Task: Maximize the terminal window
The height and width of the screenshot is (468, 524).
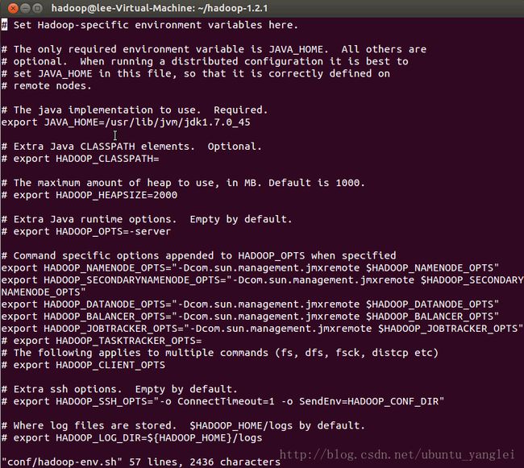Action: (x=38, y=8)
